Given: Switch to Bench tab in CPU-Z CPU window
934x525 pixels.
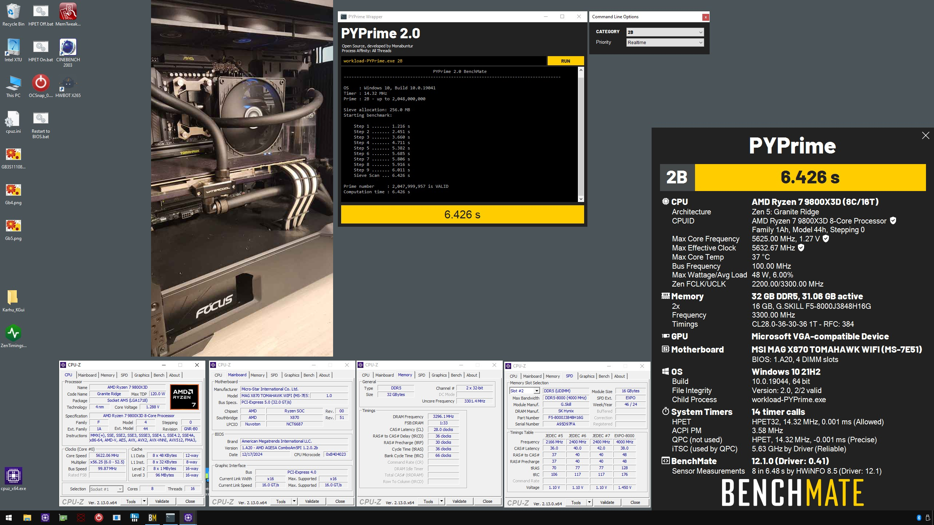Looking at the screenshot, I should [x=159, y=375].
